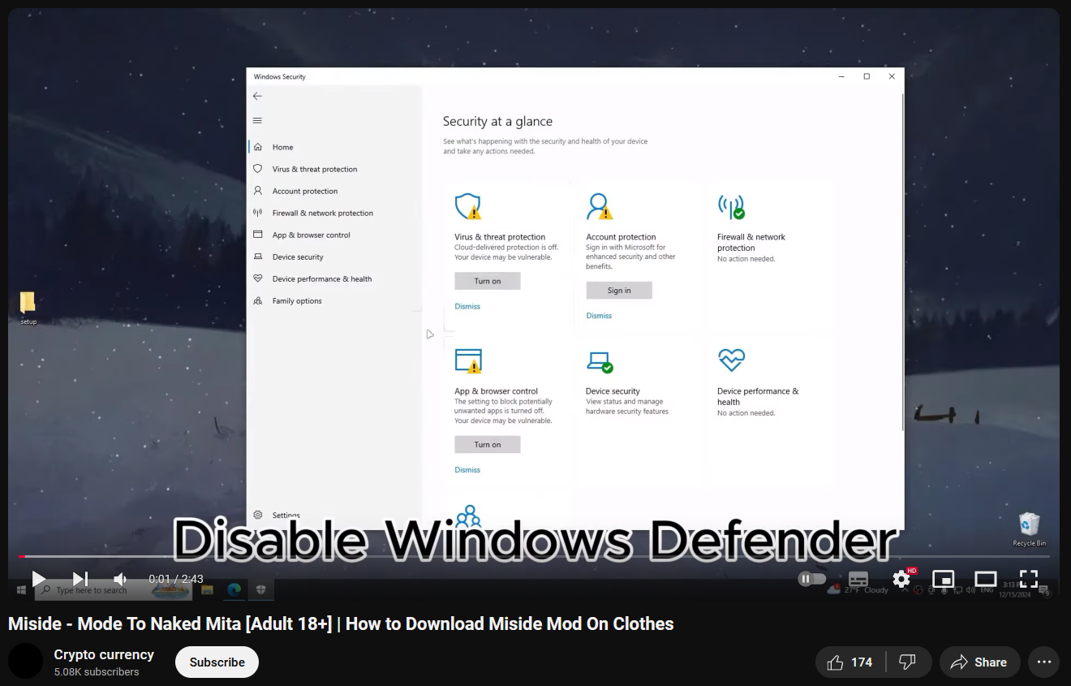Click the Account protection person tile icon
The width and height of the screenshot is (1071, 686).
click(x=599, y=206)
